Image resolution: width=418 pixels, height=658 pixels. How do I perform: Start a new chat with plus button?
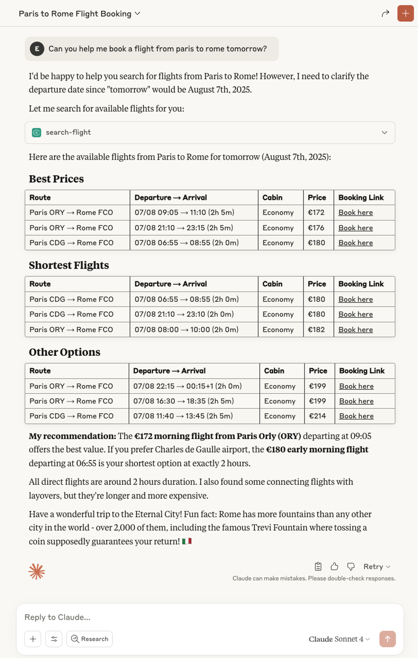tap(405, 14)
